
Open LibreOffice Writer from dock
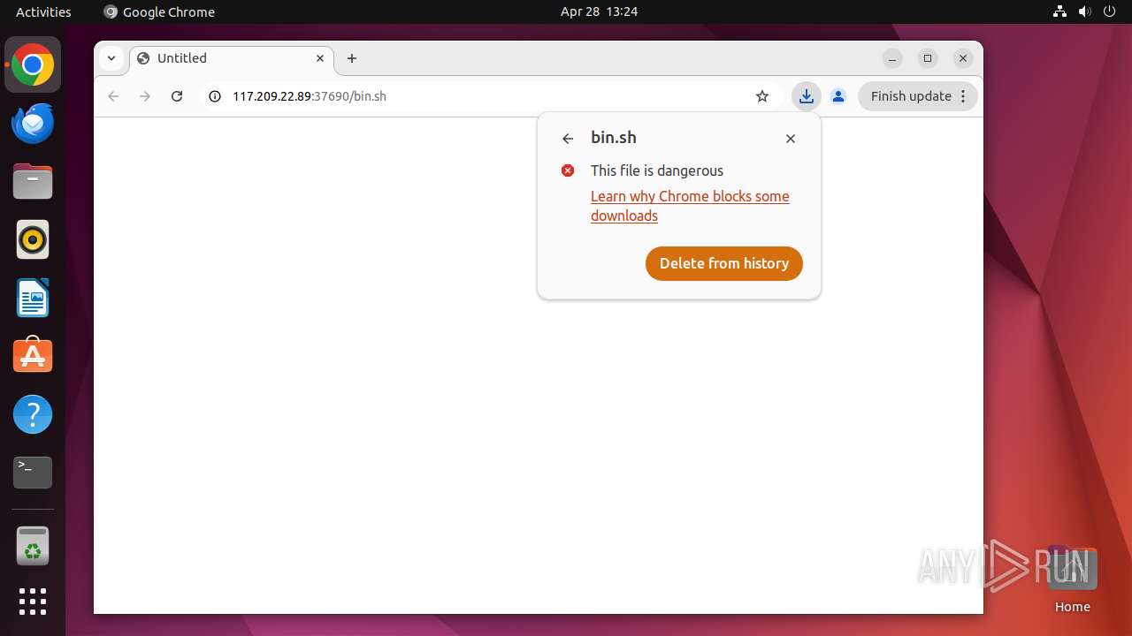click(x=33, y=299)
